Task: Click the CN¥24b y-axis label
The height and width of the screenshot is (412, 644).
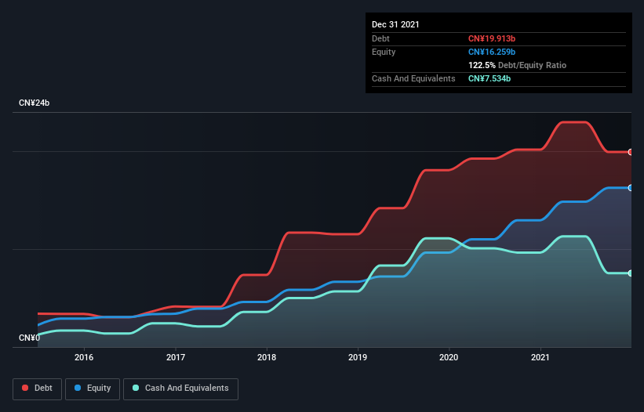Action: 34,103
